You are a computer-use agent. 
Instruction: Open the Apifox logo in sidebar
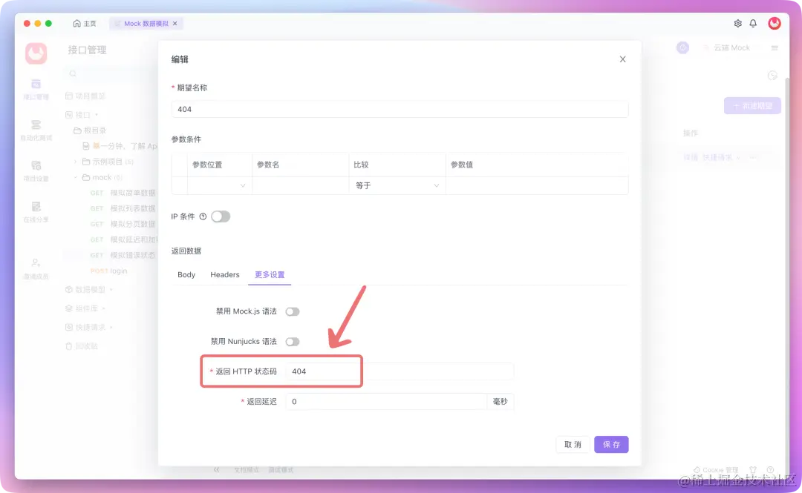coord(36,53)
